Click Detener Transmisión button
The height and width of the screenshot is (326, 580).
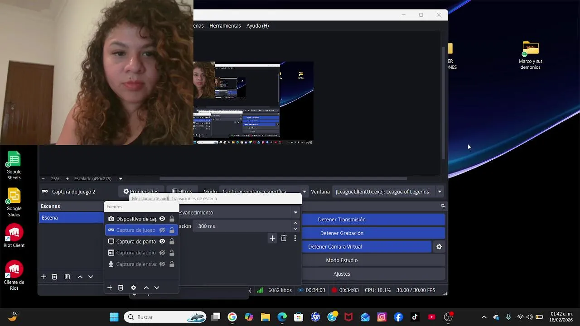tap(374, 220)
